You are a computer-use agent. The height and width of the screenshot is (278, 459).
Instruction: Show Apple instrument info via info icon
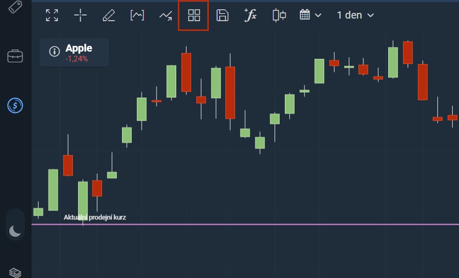tap(54, 52)
